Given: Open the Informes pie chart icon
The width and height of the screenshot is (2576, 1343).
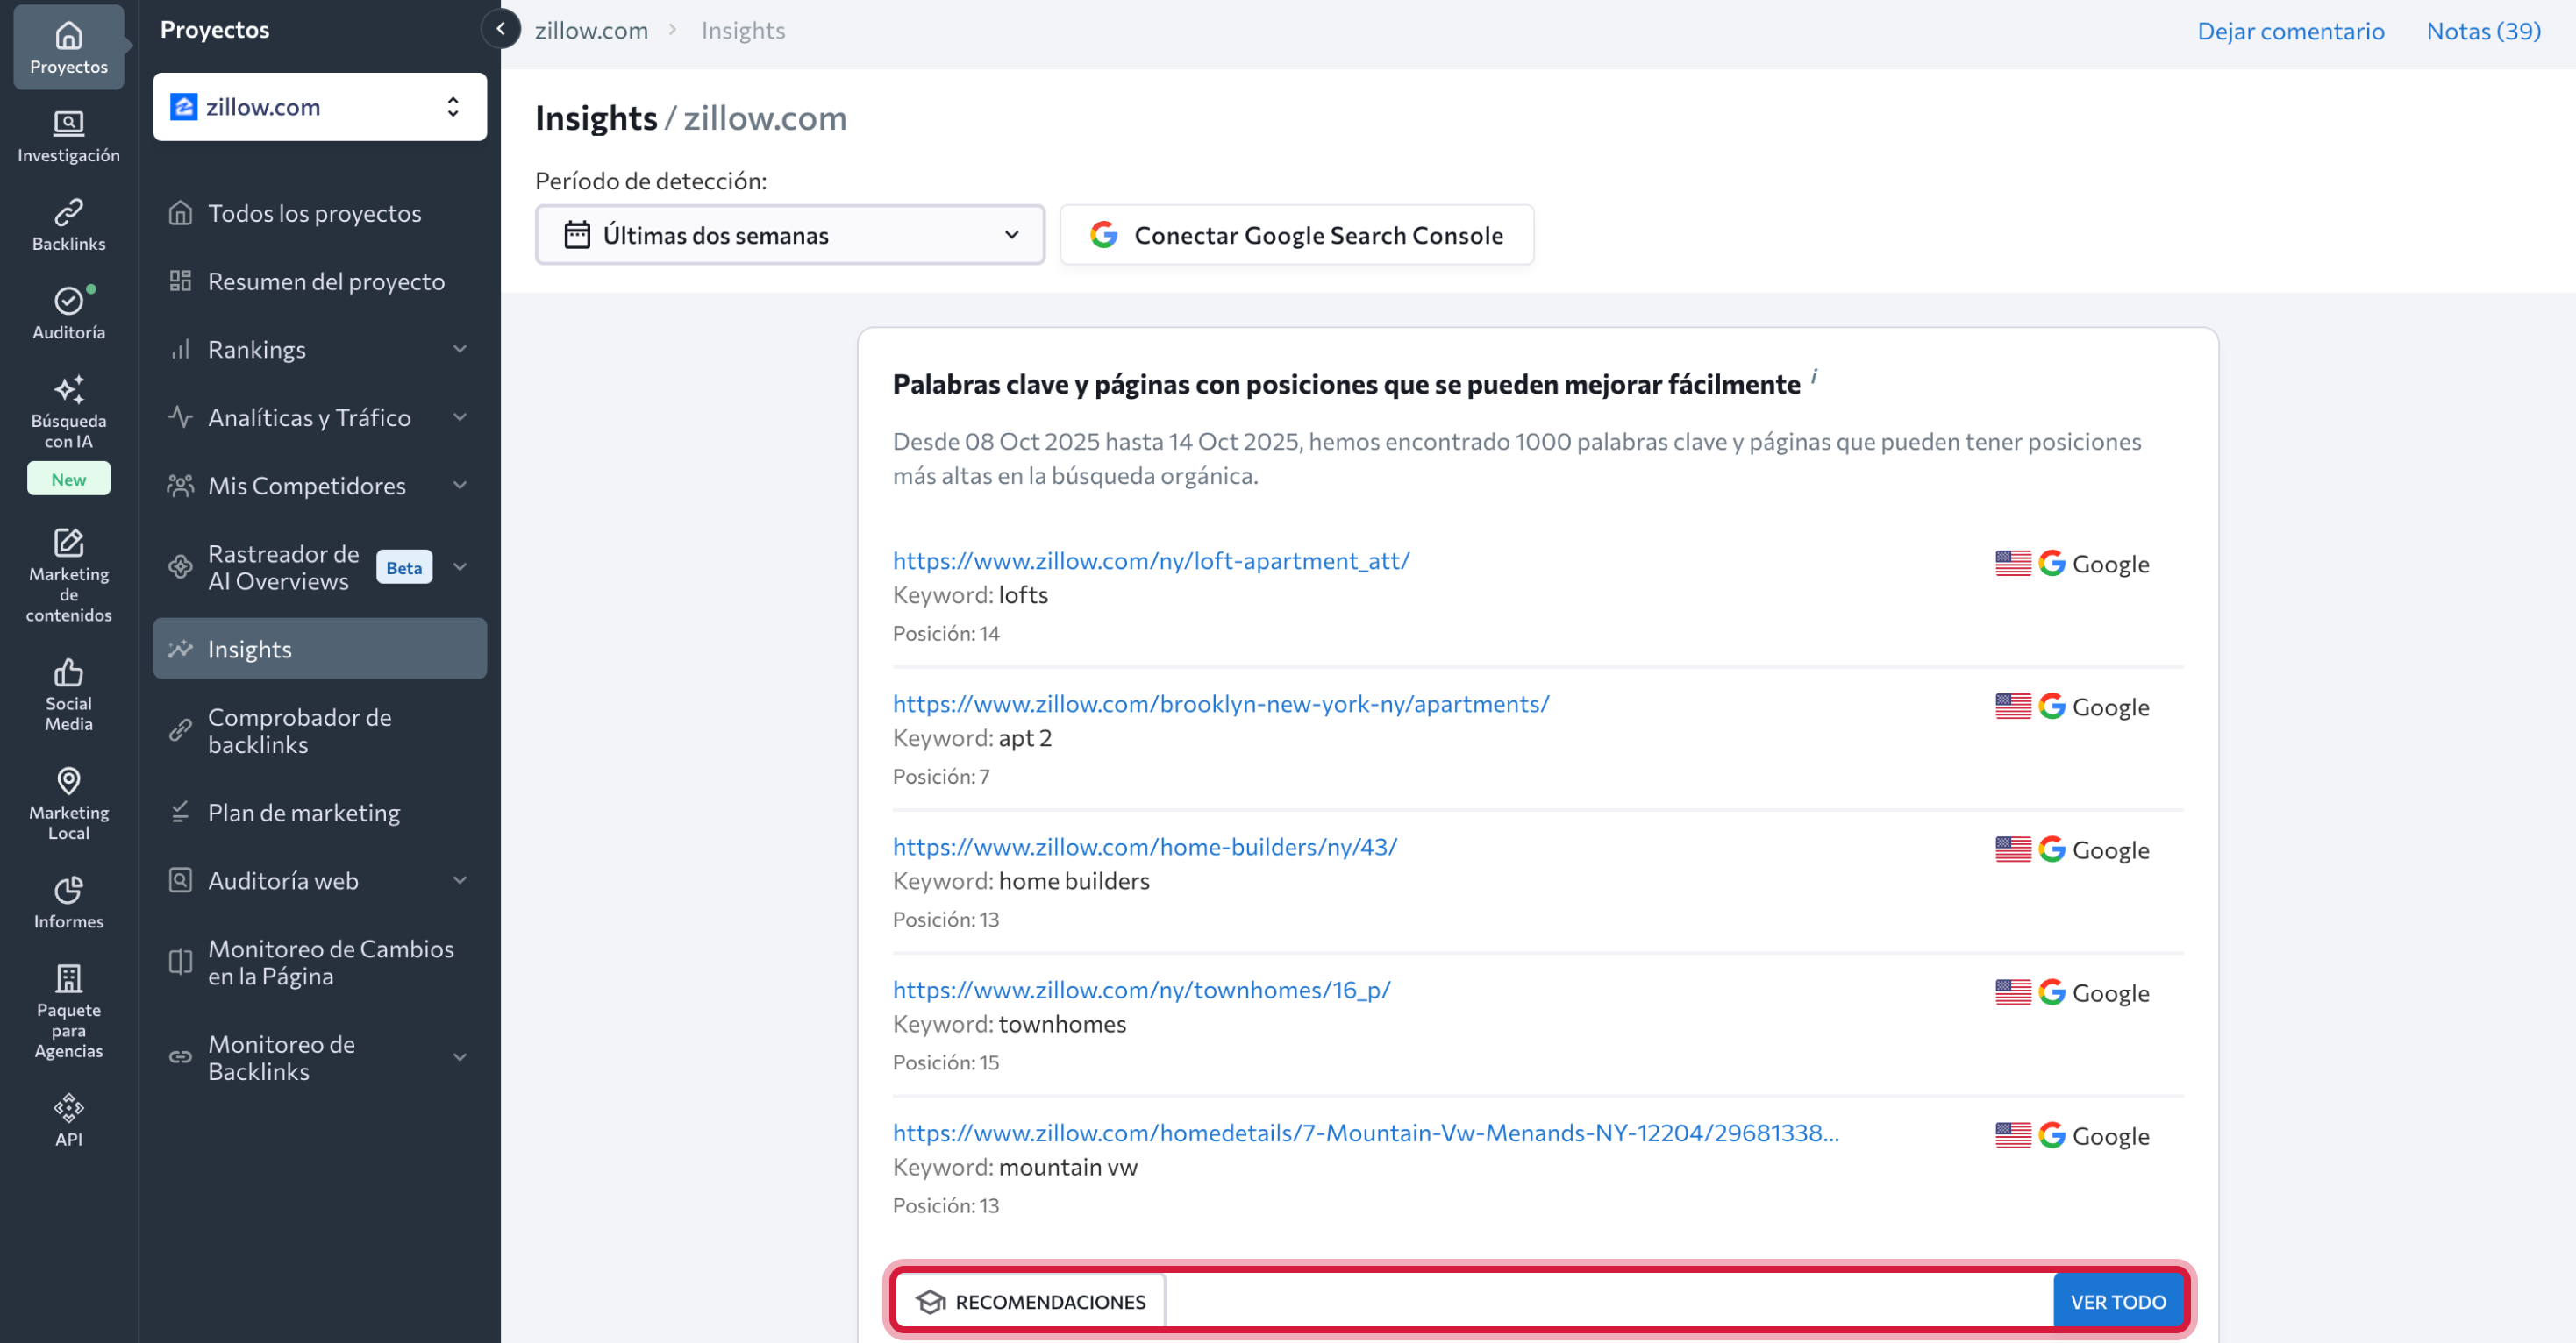Looking at the screenshot, I should pyautogui.click(x=68, y=891).
